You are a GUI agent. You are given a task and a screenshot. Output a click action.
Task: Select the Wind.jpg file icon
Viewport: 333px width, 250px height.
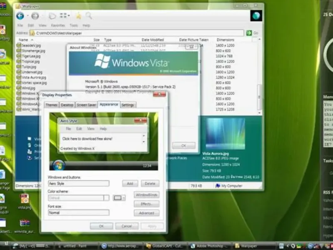point(19,88)
